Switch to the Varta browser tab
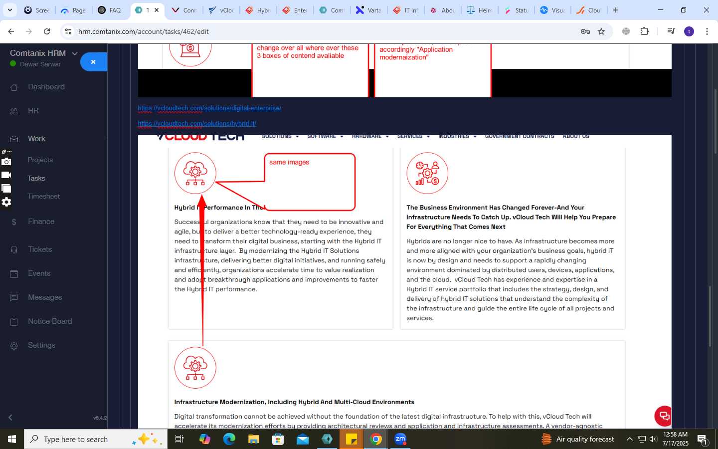Image resolution: width=718 pixels, height=449 pixels. click(369, 10)
